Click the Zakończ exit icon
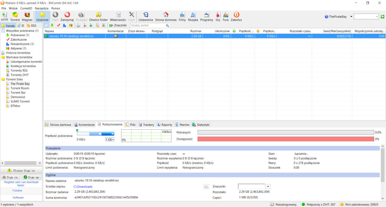This screenshot has width=386, height=207. 236,16
